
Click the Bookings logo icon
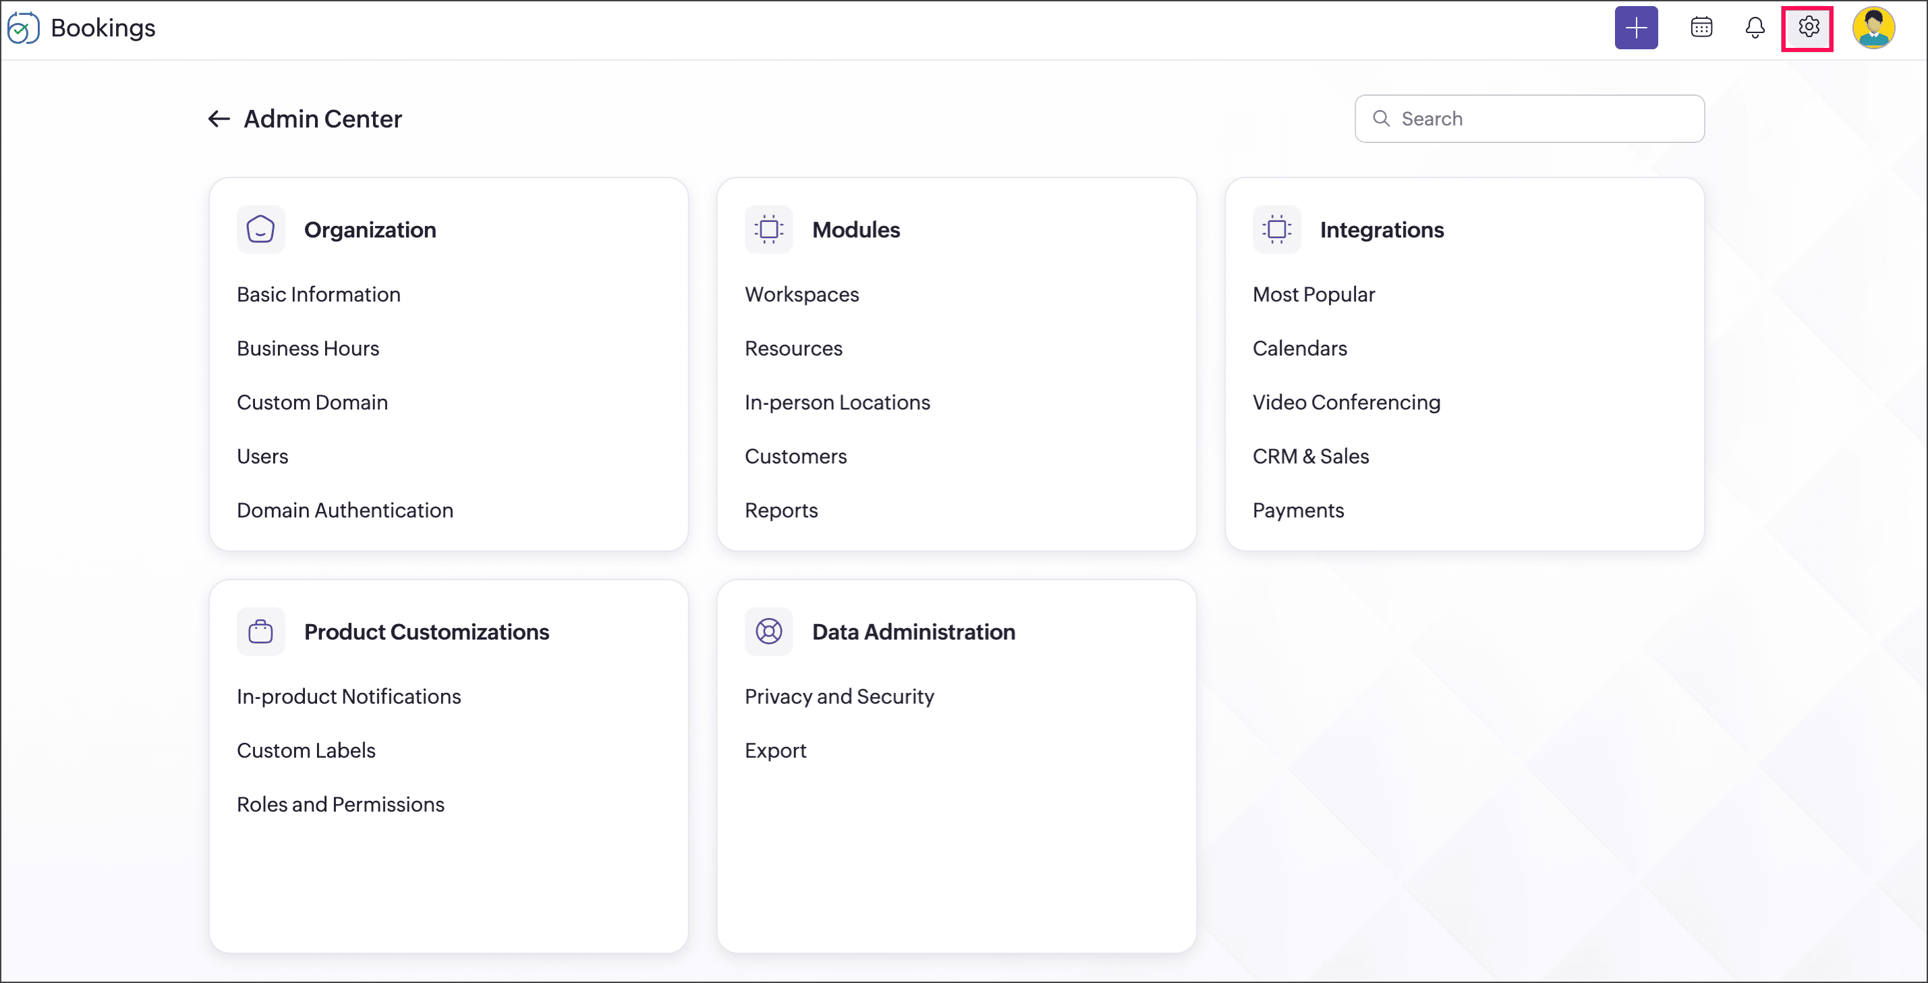coord(22,28)
